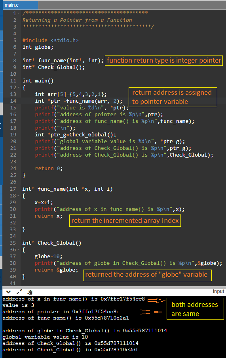Click the 'int* Check_Global();' prototype line
The image size is (226, 358).
(53, 67)
